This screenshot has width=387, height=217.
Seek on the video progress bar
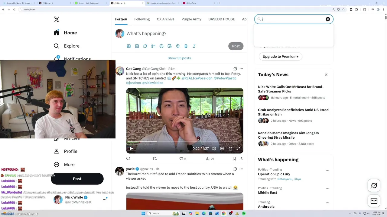pos(184,142)
